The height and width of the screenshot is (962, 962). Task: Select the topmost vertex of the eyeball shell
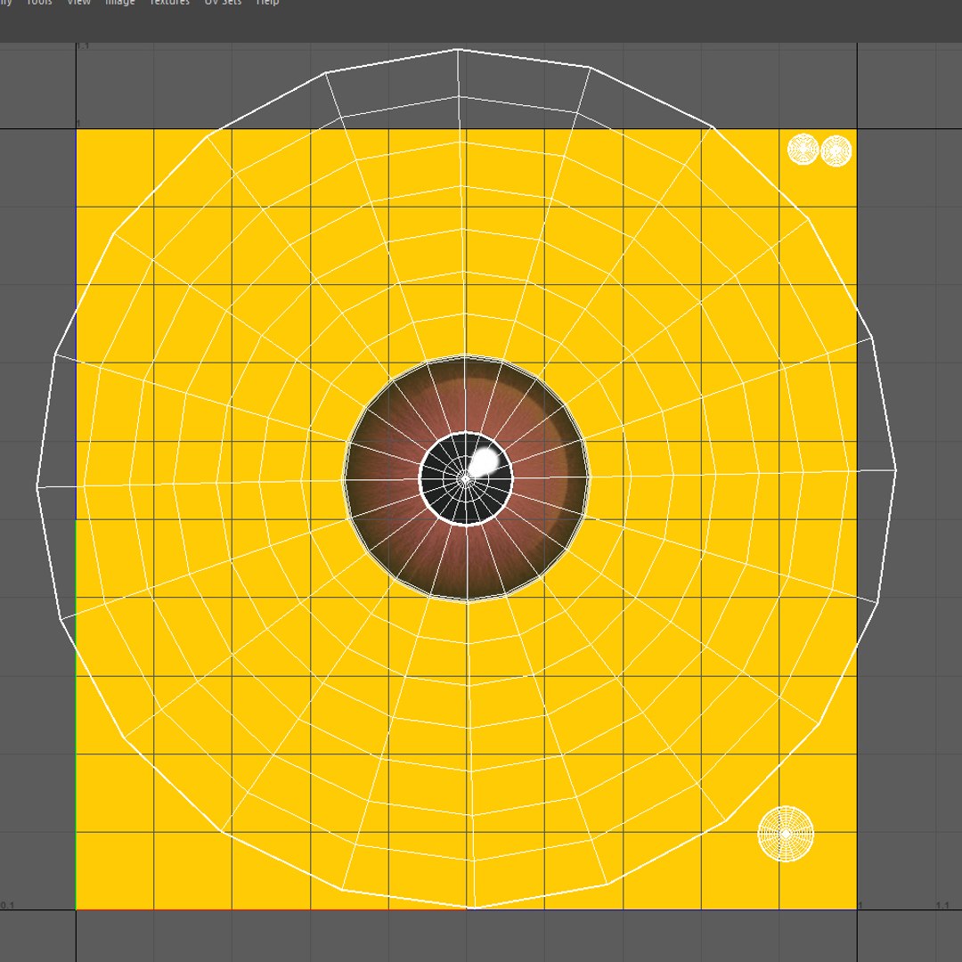coord(458,50)
